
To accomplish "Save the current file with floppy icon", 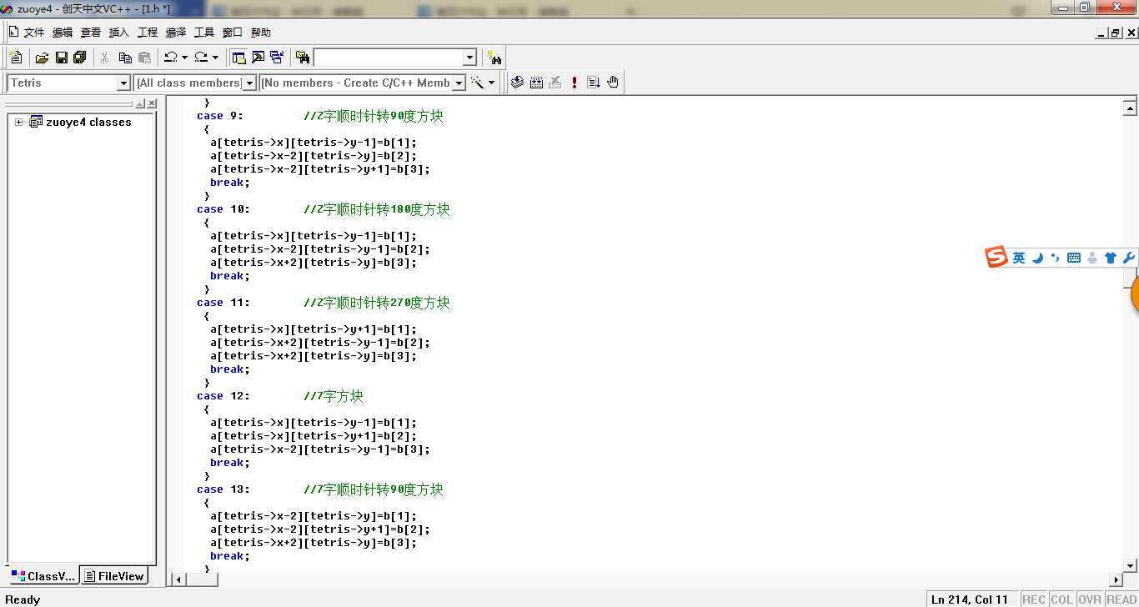I will pyautogui.click(x=61, y=58).
